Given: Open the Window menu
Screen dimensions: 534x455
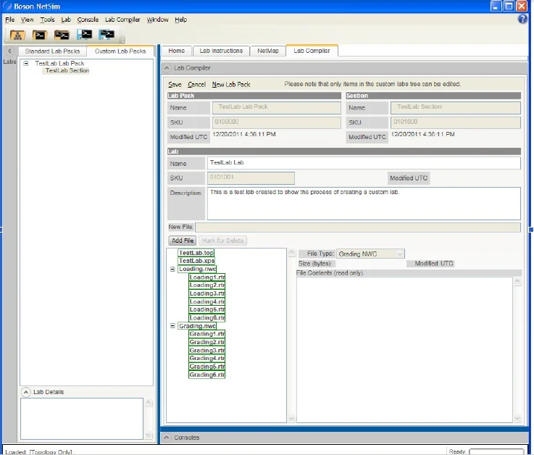Looking at the screenshot, I should coord(157,20).
